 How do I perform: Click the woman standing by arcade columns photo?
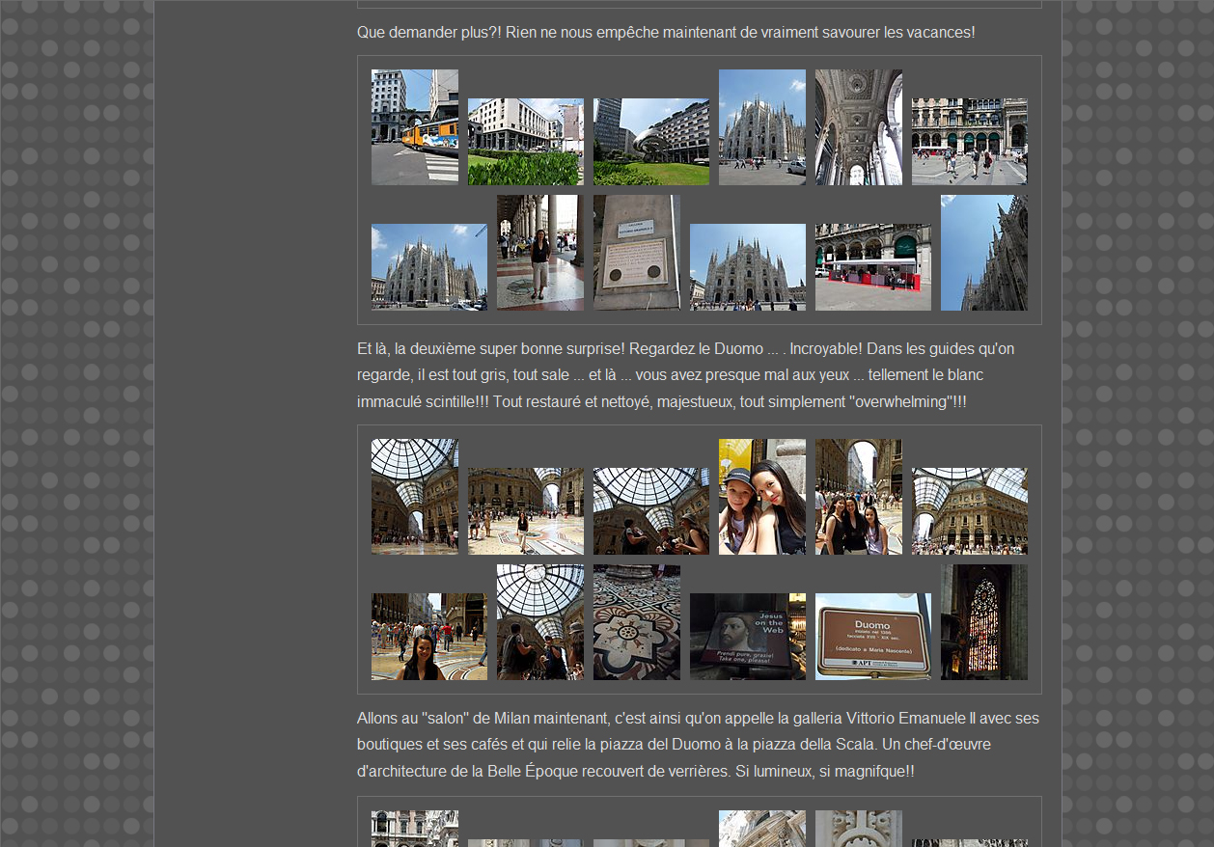(539, 252)
